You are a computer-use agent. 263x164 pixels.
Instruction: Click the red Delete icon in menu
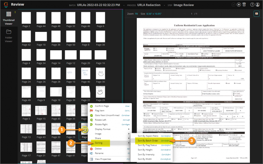coord(91,149)
